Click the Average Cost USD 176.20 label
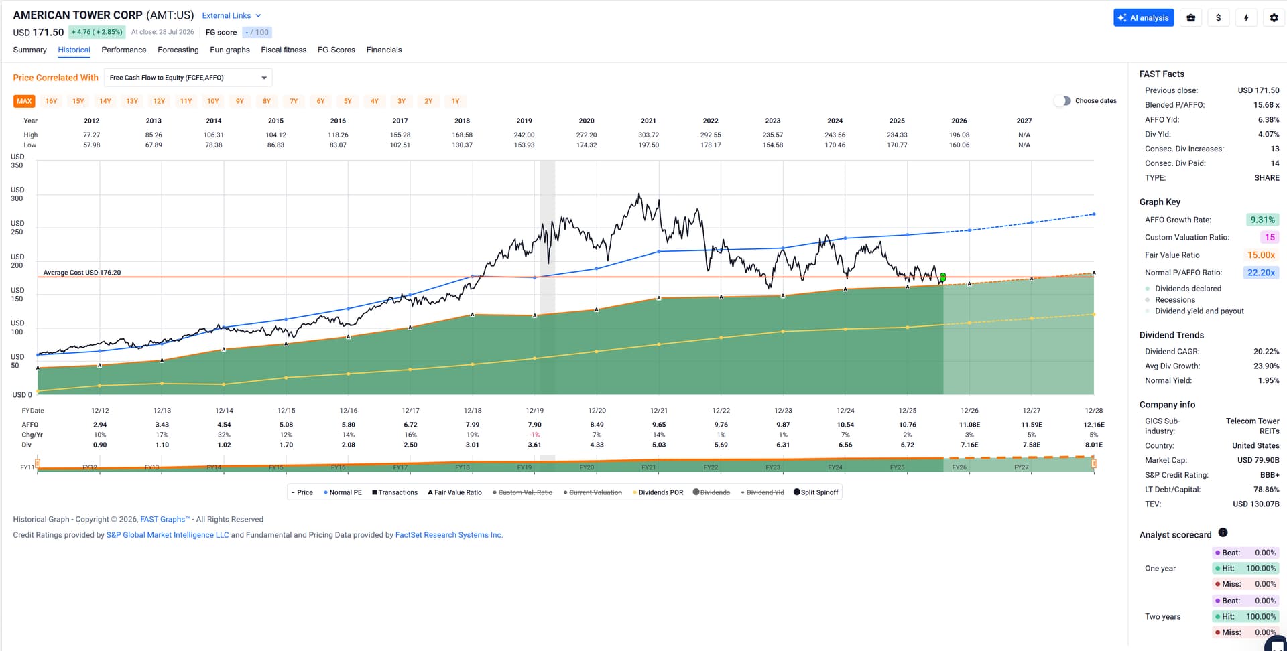The width and height of the screenshot is (1287, 651). pos(82,273)
